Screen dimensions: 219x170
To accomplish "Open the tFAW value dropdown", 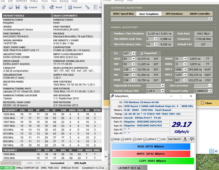I will 133,80.
